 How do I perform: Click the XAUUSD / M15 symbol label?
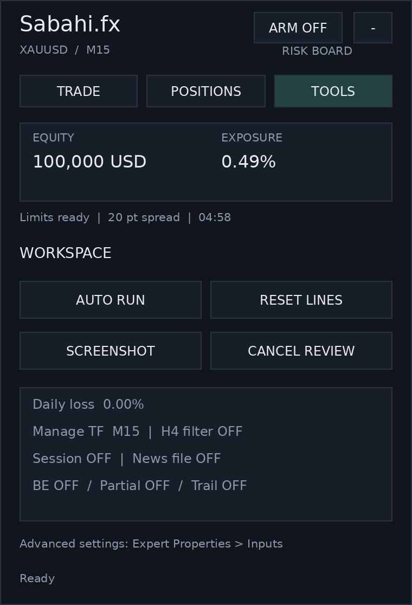click(65, 50)
